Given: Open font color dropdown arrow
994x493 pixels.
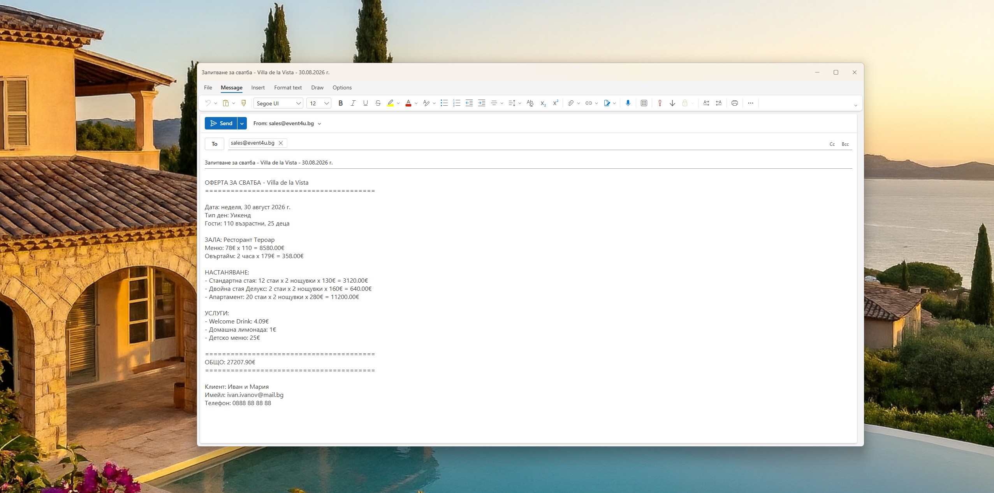Looking at the screenshot, I should 416,103.
